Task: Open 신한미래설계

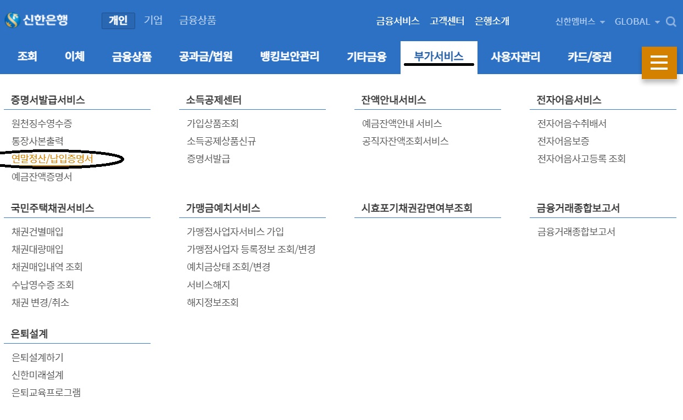Action: [x=37, y=375]
